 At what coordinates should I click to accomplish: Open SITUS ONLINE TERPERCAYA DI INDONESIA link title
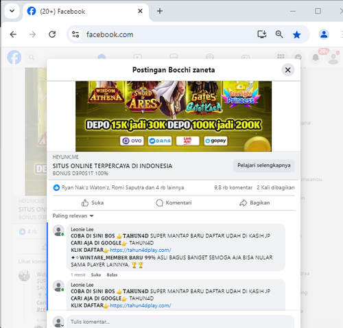click(113, 166)
